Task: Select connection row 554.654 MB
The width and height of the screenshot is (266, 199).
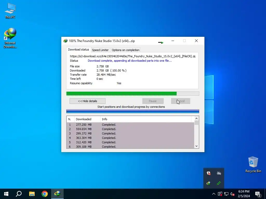Action: [130, 129]
